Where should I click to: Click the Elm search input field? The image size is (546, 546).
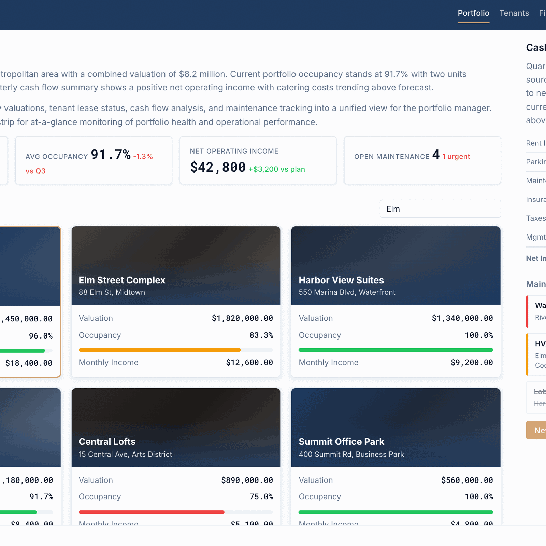[440, 209]
